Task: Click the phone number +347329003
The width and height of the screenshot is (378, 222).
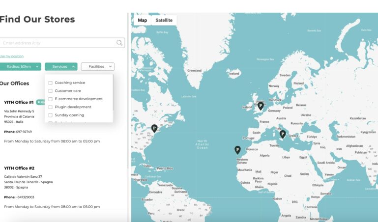Action: (x=25, y=197)
